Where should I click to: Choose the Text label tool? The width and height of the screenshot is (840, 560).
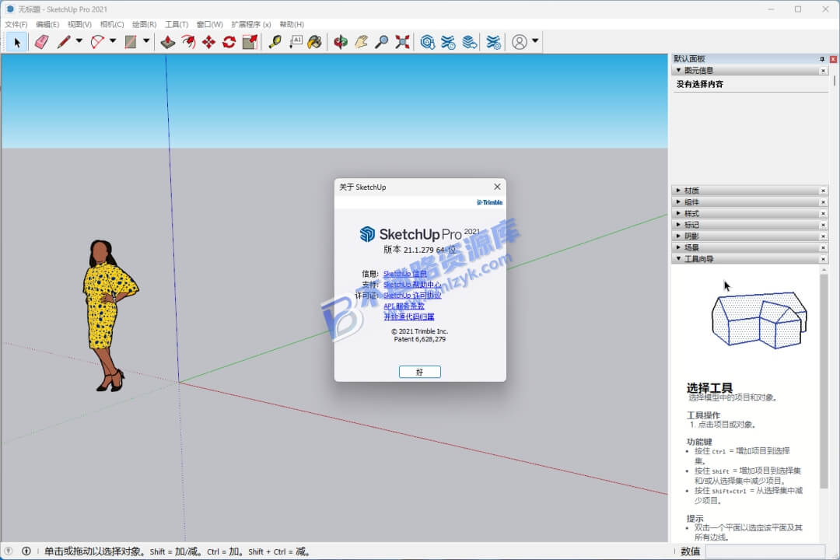(x=296, y=42)
